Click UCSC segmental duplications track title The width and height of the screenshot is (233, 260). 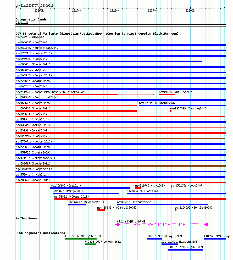[x=40, y=233]
